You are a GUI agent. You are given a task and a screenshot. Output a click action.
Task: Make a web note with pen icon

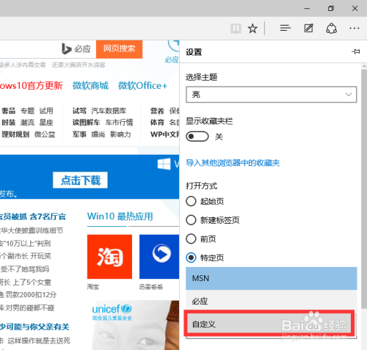[x=308, y=29]
